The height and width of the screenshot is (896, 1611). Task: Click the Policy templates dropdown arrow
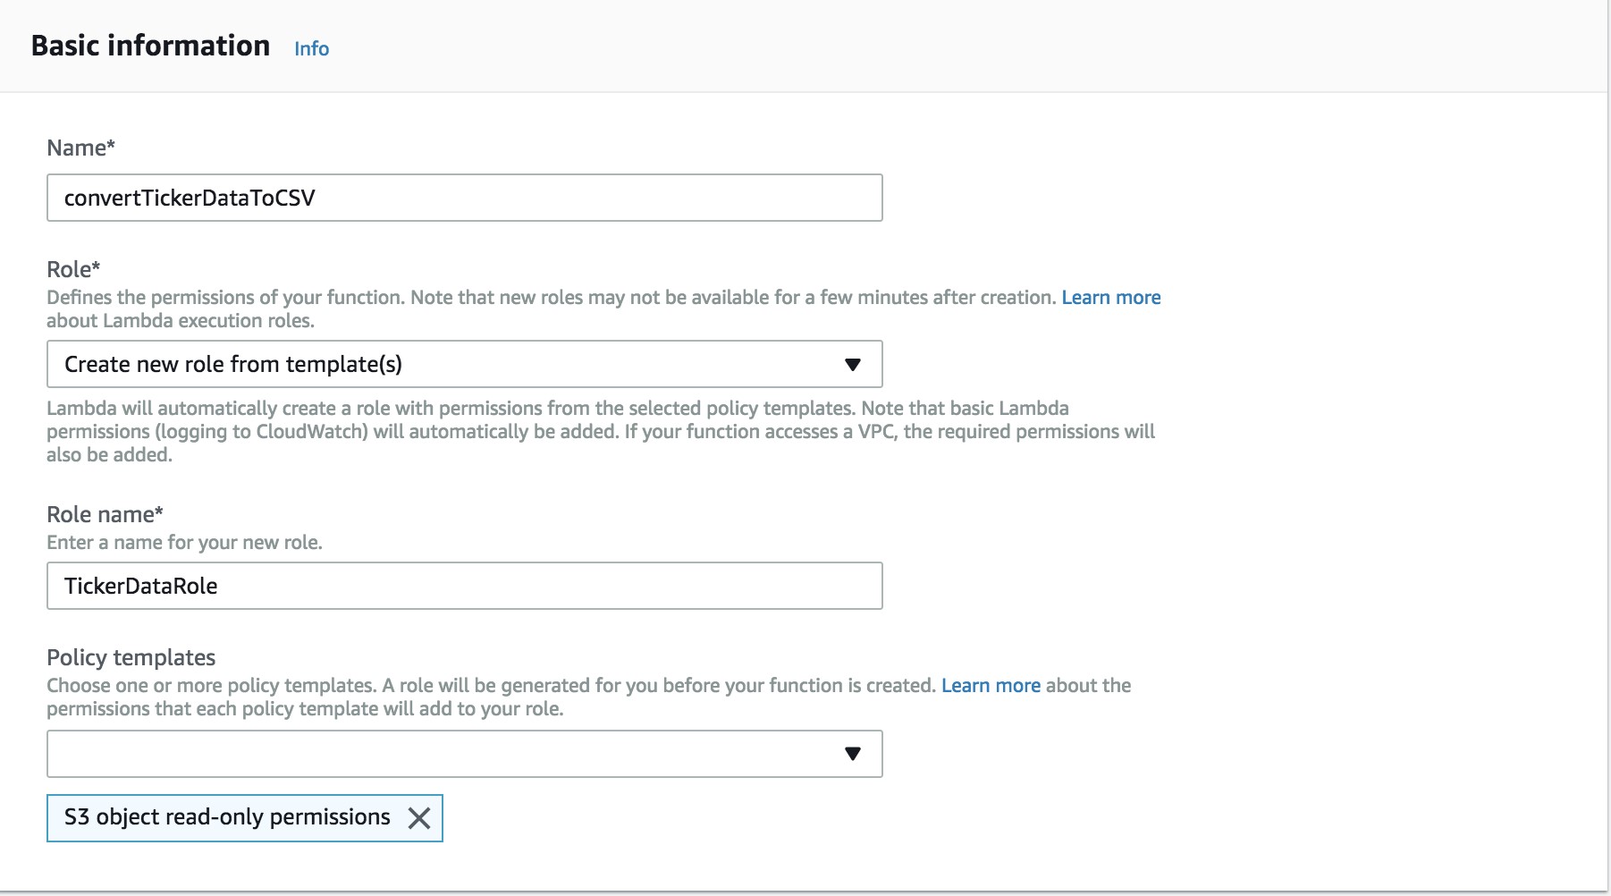tap(852, 754)
